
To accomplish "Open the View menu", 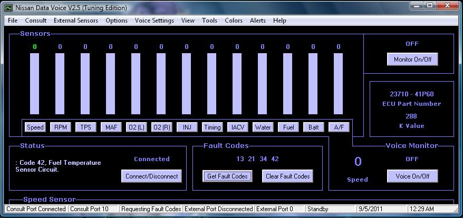I will pos(188,21).
